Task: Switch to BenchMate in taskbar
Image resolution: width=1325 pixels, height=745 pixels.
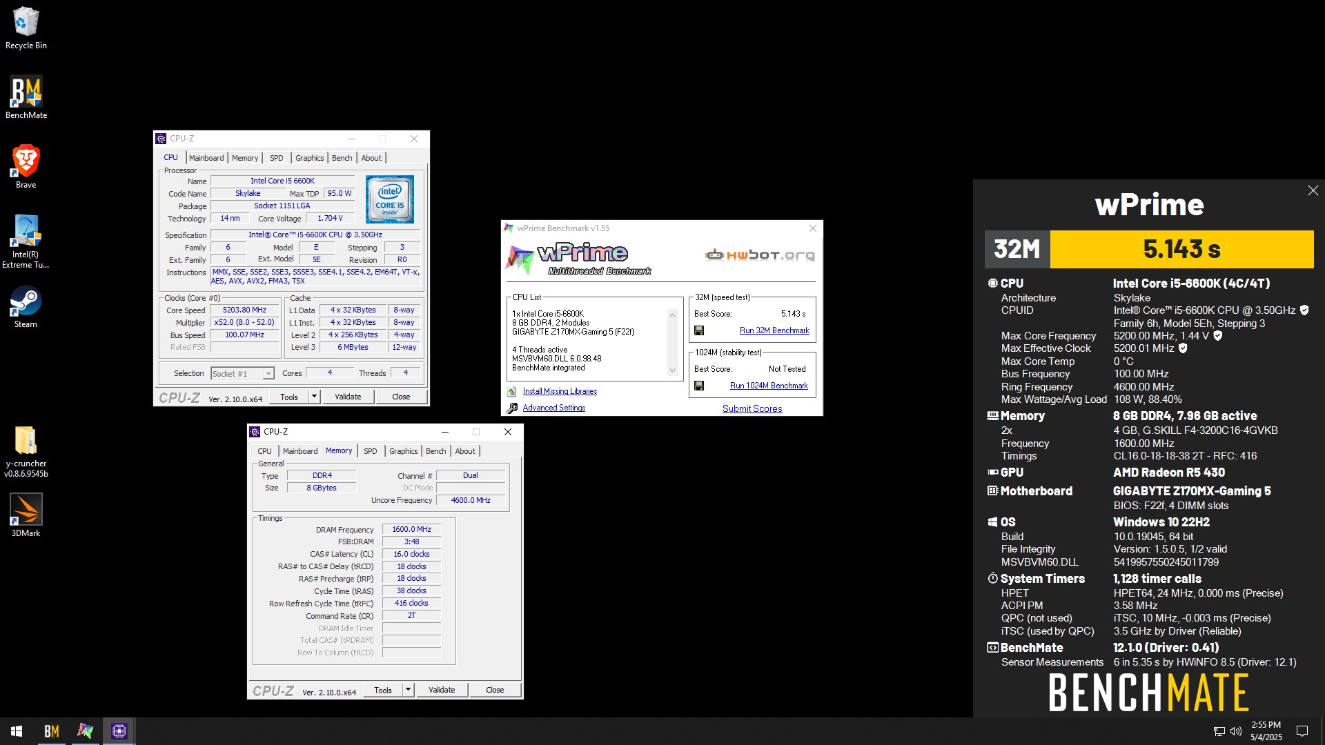Action: pos(52,731)
